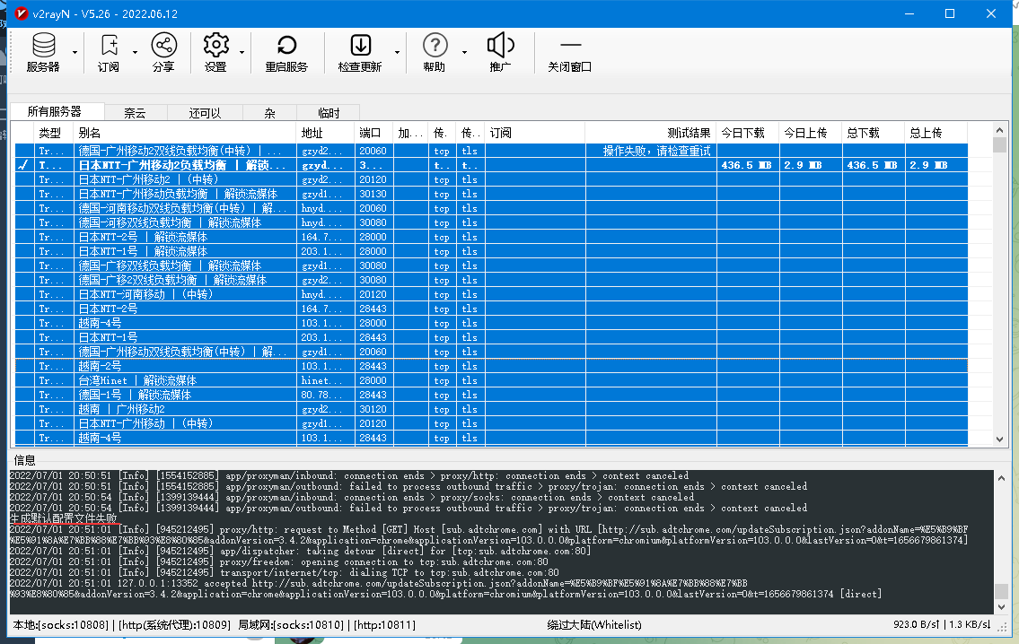1019x644 pixels.
Task: Click log panel scrollbar down arrow
Action: (1001, 607)
